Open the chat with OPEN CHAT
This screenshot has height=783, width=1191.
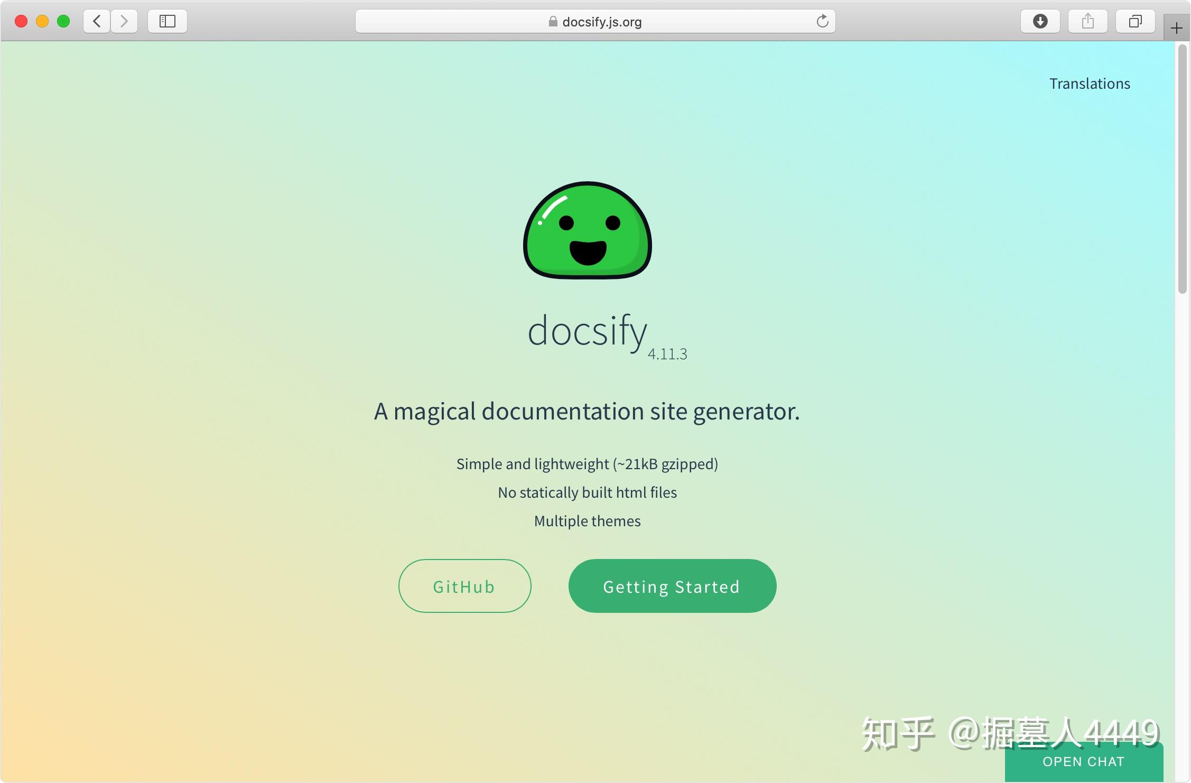(1083, 761)
